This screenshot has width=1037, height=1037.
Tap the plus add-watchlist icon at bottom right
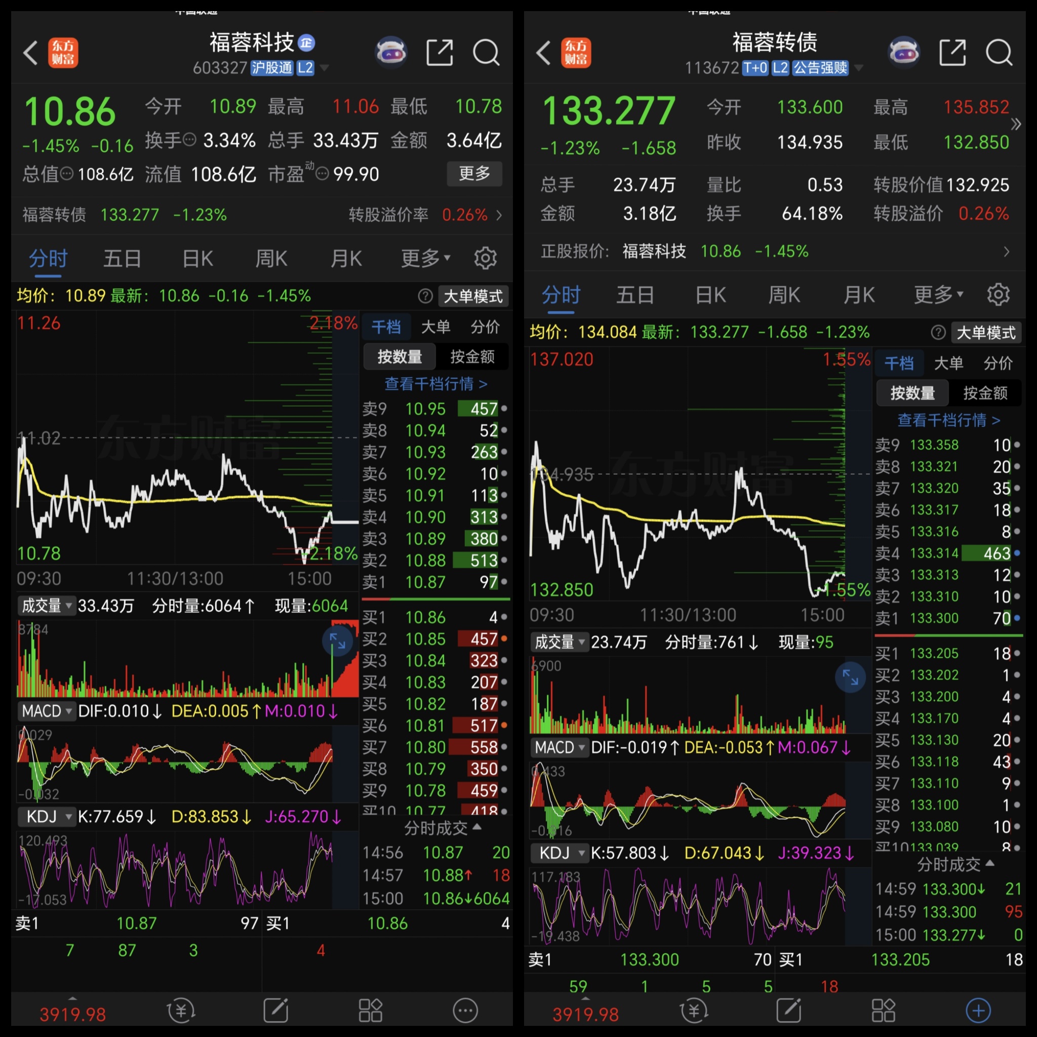coord(978,1011)
